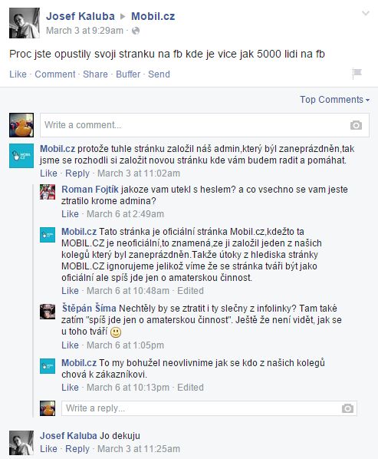Open Štěpán Šíma's avatar thumbnail
This screenshot has width=378, height=459.
pos(48,312)
